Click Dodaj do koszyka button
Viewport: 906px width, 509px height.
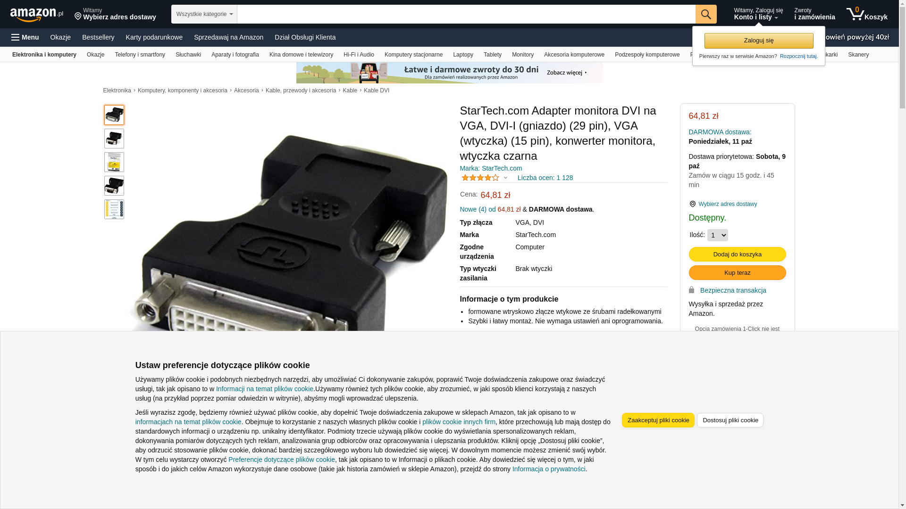click(x=737, y=254)
